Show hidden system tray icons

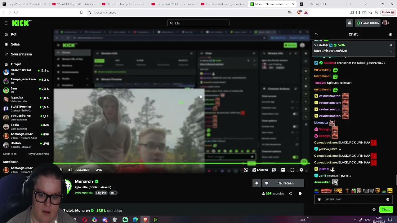pyautogui.click(x=355, y=220)
